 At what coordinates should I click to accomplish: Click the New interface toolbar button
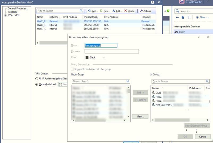tap(105, 11)
